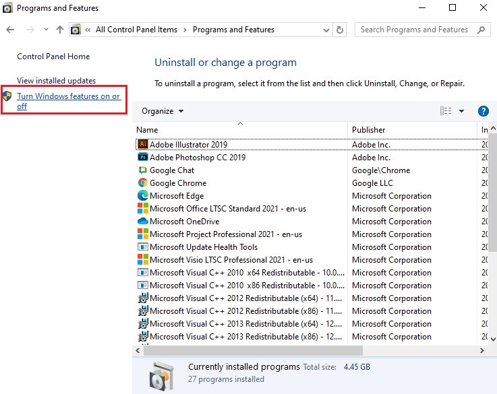Image resolution: width=497 pixels, height=394 pixels.
Task: Click the horizontal scrollbar left arrow
Action: (138, 351)
